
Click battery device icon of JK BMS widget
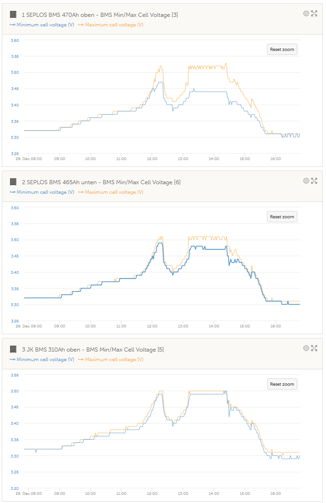(13, 350)
